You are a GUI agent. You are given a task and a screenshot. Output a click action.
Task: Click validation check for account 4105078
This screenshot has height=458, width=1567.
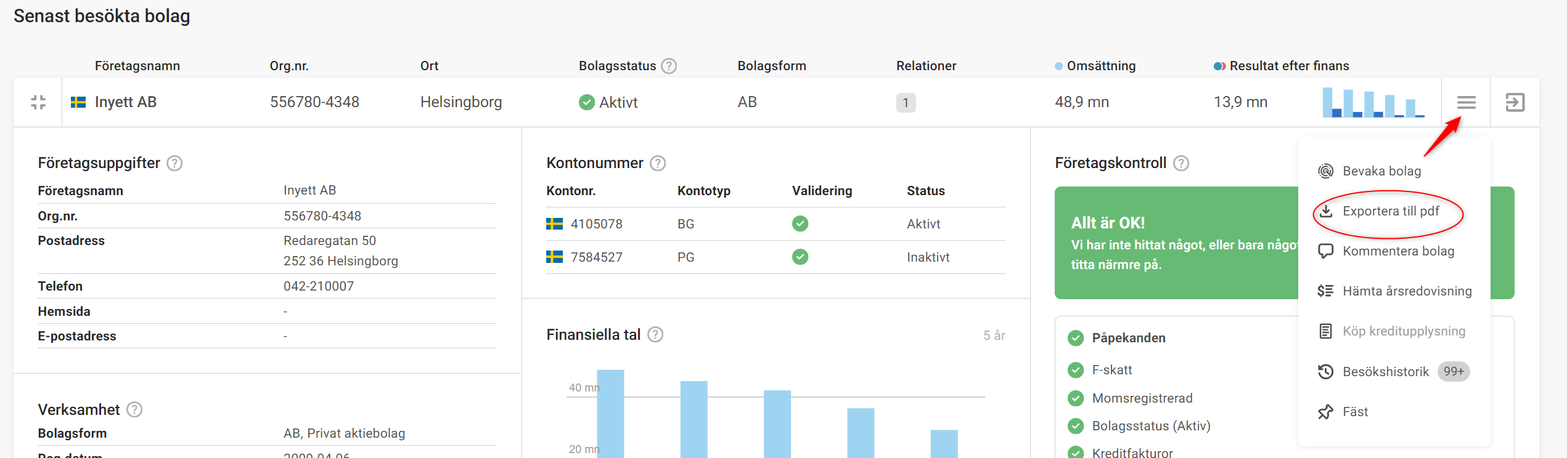click(x=800, y=223)
